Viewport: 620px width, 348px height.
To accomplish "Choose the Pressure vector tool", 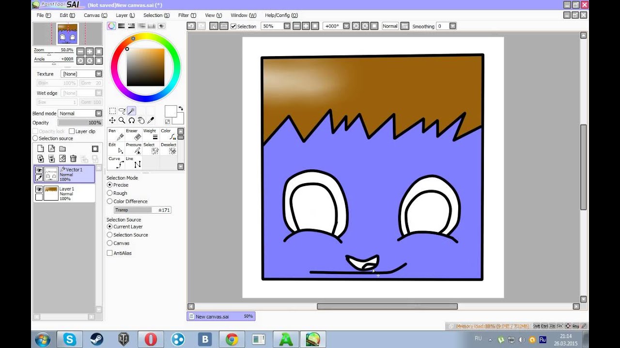I will point(134,148).
